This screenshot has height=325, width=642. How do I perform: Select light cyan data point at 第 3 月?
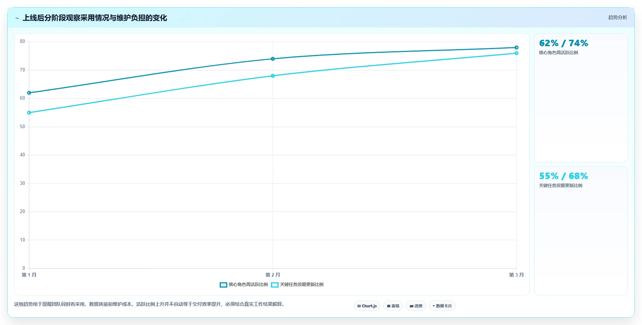tap(517, 53)
